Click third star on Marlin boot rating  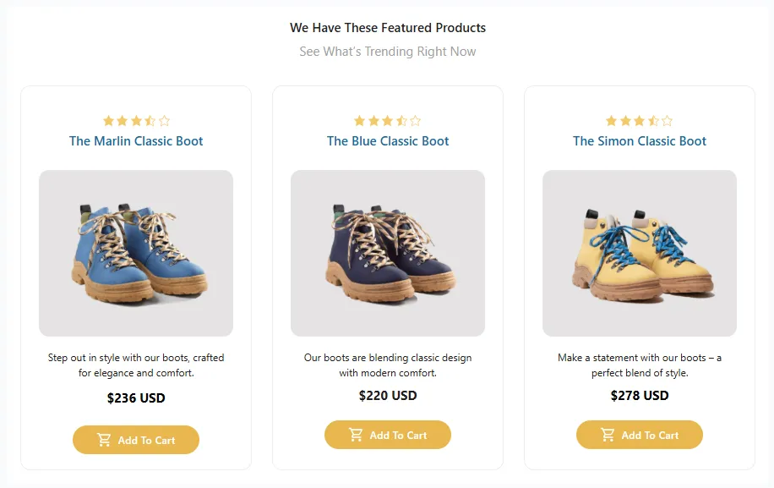point(136,121)
